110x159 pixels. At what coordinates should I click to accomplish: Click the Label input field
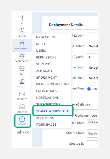92,36
